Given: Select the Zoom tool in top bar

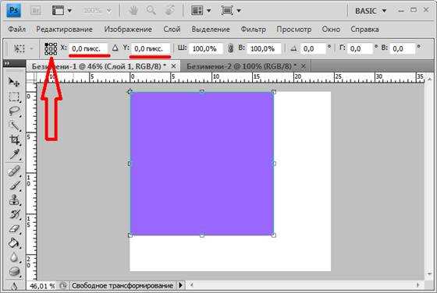Looking at the screenshot, I should (151, 11).
